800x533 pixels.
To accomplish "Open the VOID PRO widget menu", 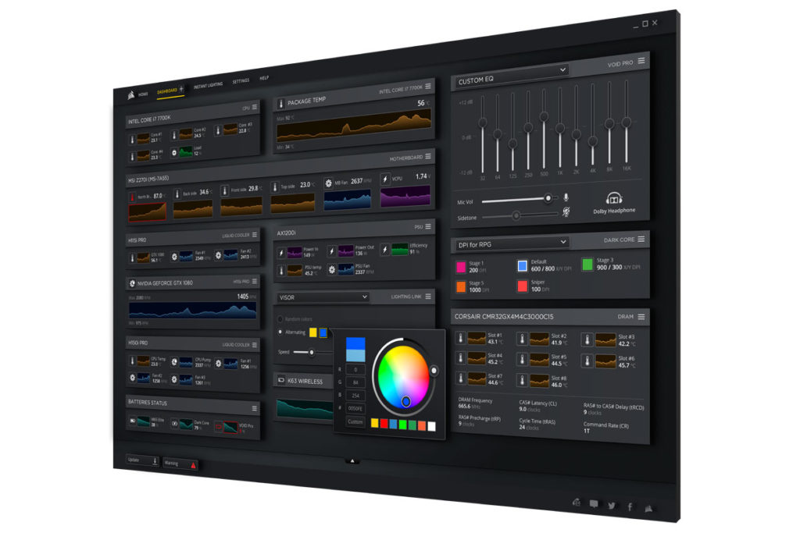I will point(641,61).
